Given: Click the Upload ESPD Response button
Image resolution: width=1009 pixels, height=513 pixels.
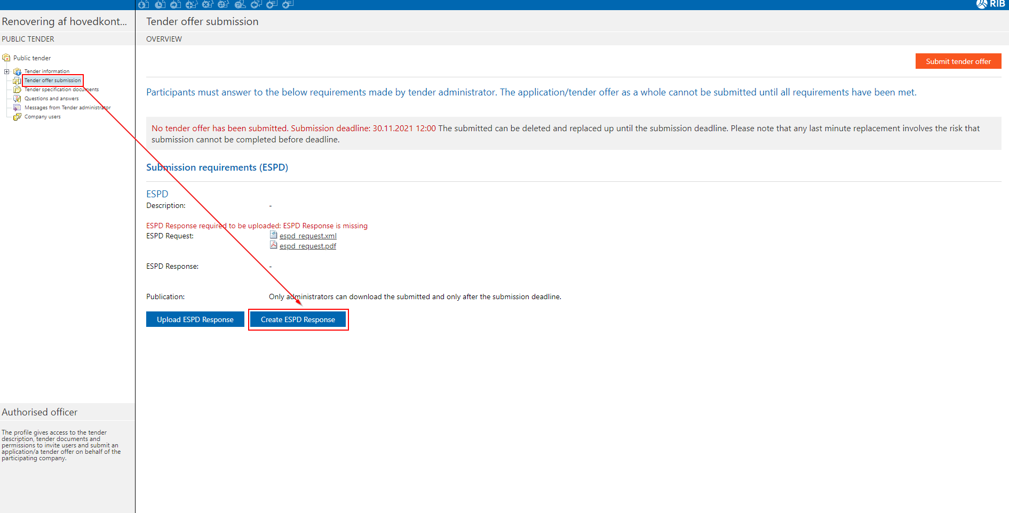Looking at the screenshot, I should pos(195,319).
